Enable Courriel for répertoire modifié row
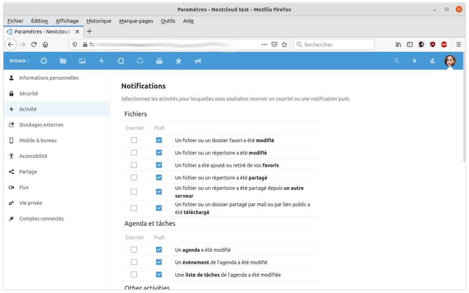469x293 pixels. [x=134, y=153]
